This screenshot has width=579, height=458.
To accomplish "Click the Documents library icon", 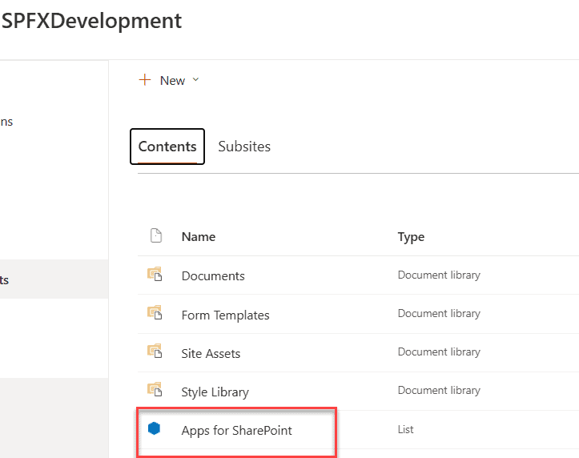I will click(x=155, y=274).
